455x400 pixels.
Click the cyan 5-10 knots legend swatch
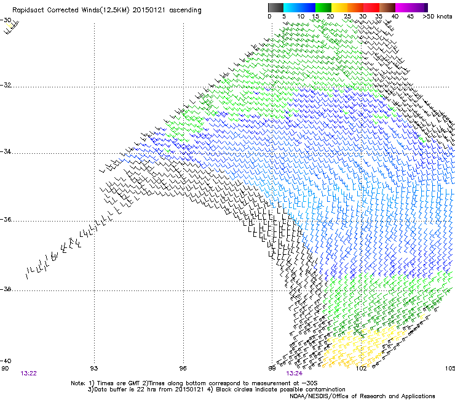tap(291, 7)
